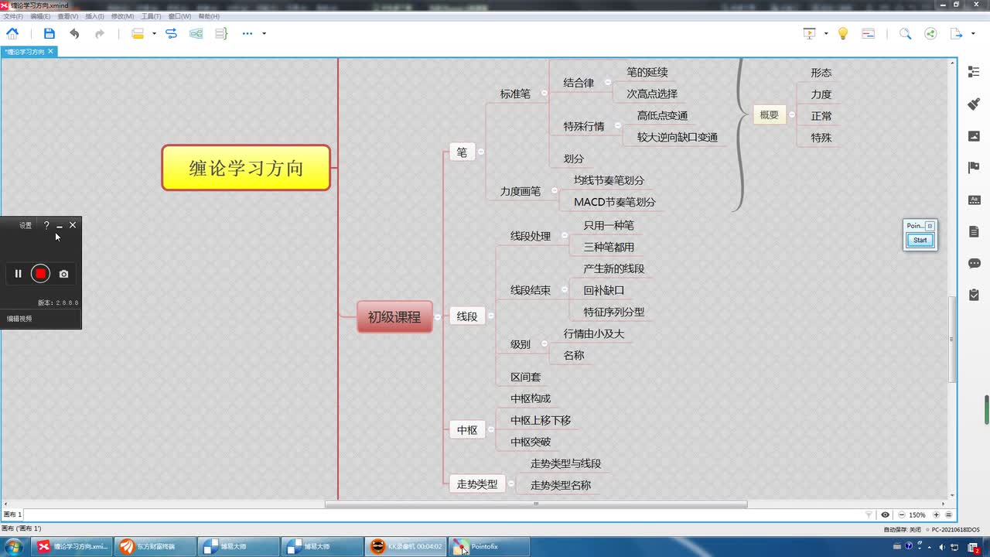Image resolution: width=990 pixels, height=557 pixels.
Task: Toggle the eye visibility icon in the status bar
Action: click(885, 514)
